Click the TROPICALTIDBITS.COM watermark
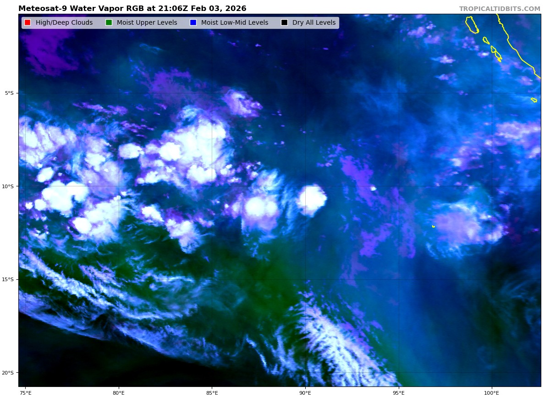 tap(500, 9)
